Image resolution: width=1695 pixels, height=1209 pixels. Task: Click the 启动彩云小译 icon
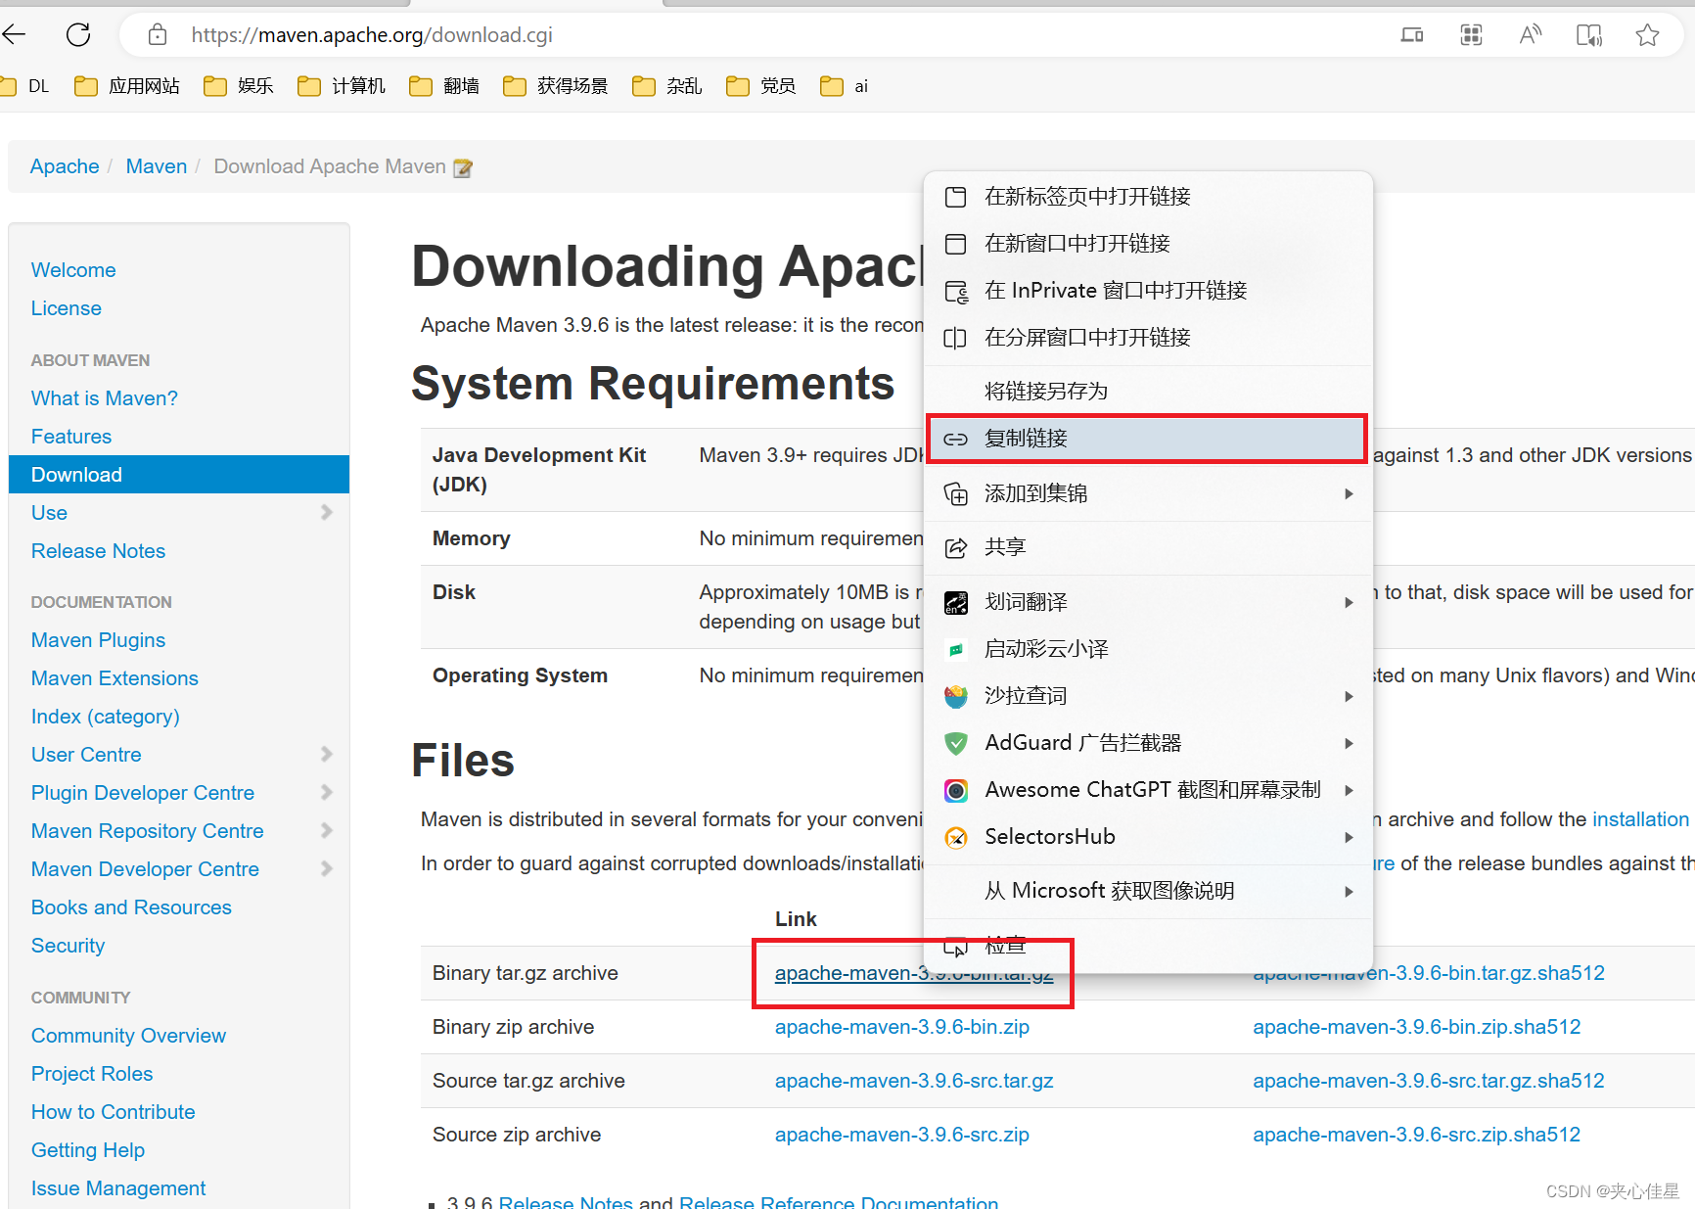point(956,649)
